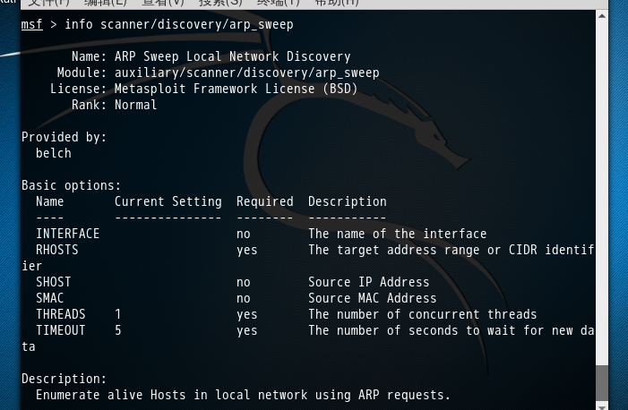Image resolution: width=628 pixels, height=410 pixels.
Task: Click the TIMEOUT option name
Action: 61,330
